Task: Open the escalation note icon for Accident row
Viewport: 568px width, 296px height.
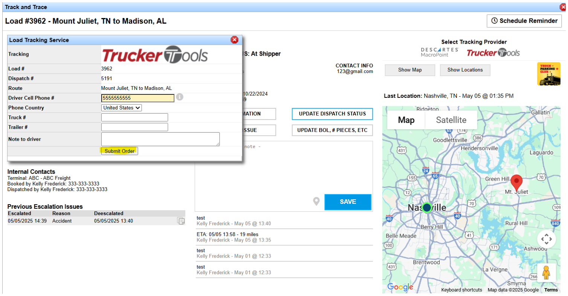Action: tap(181, 221)
